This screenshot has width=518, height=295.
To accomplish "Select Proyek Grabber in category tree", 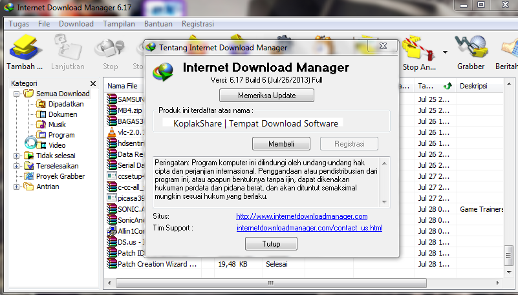I will [x=60, y=176].
